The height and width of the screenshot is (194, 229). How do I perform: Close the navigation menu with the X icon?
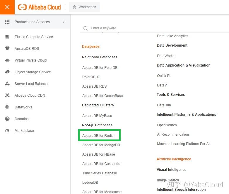coord(7,7)
